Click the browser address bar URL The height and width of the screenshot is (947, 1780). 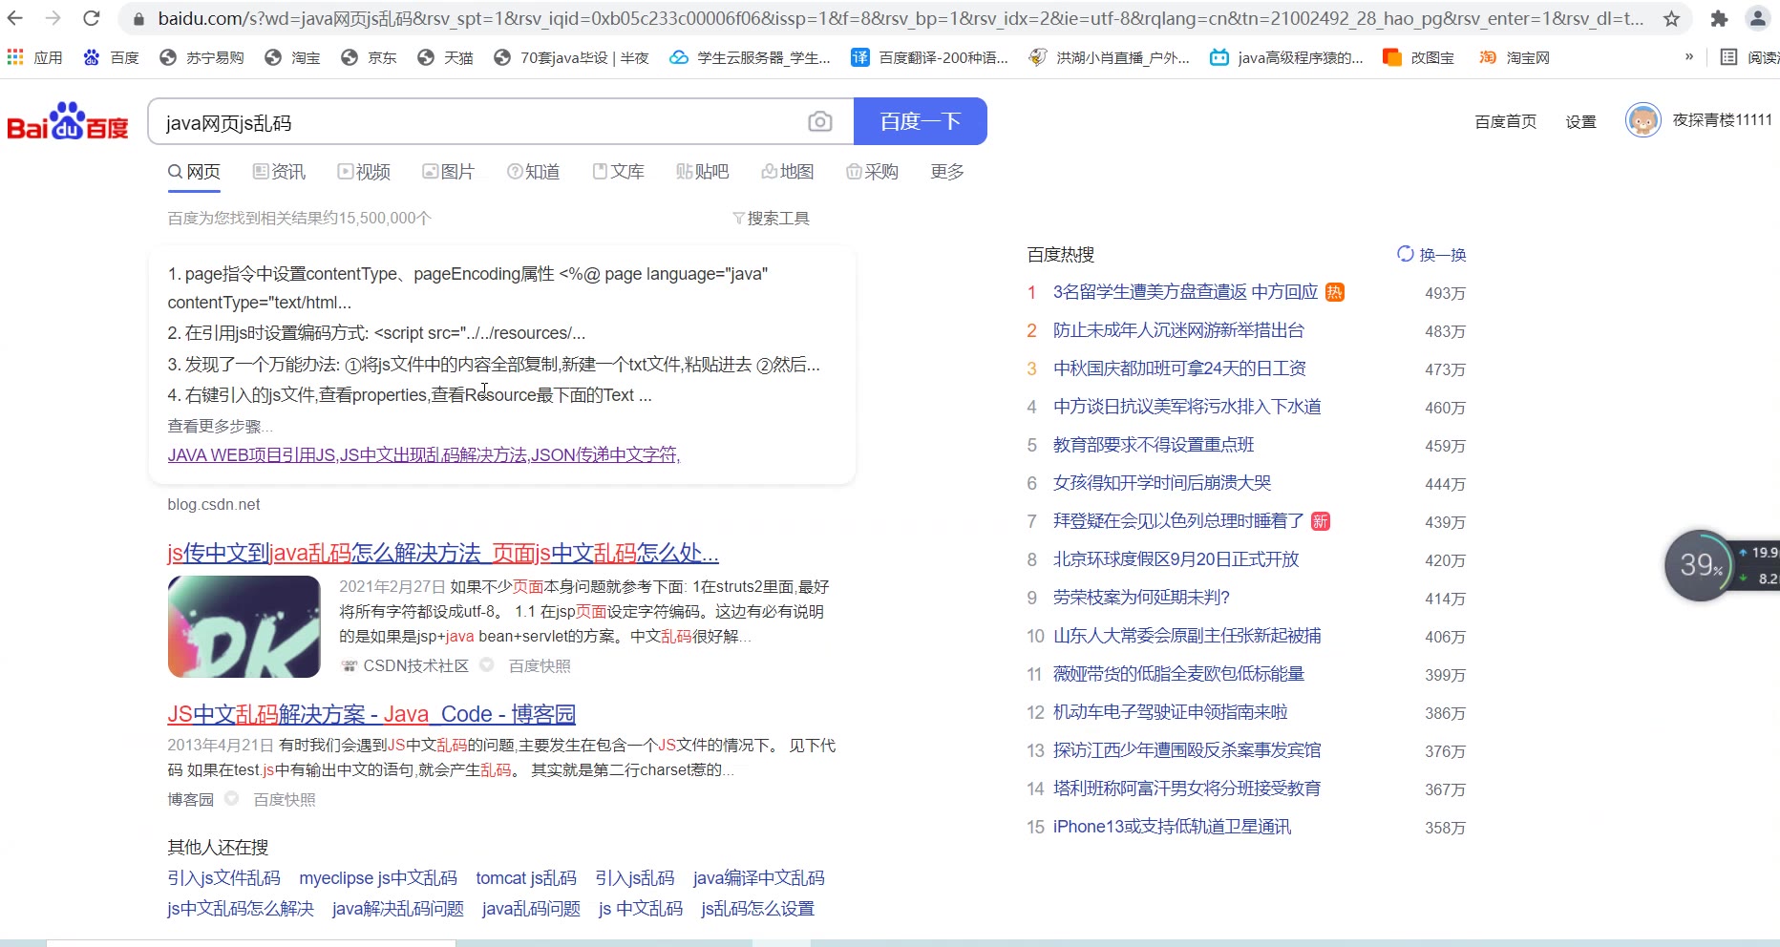901,18
